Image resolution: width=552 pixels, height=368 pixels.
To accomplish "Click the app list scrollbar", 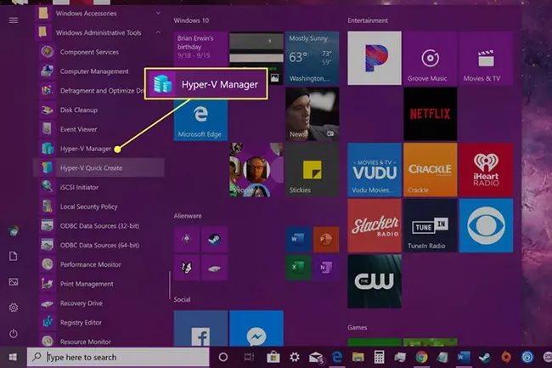I will click(x=169, y=286).
